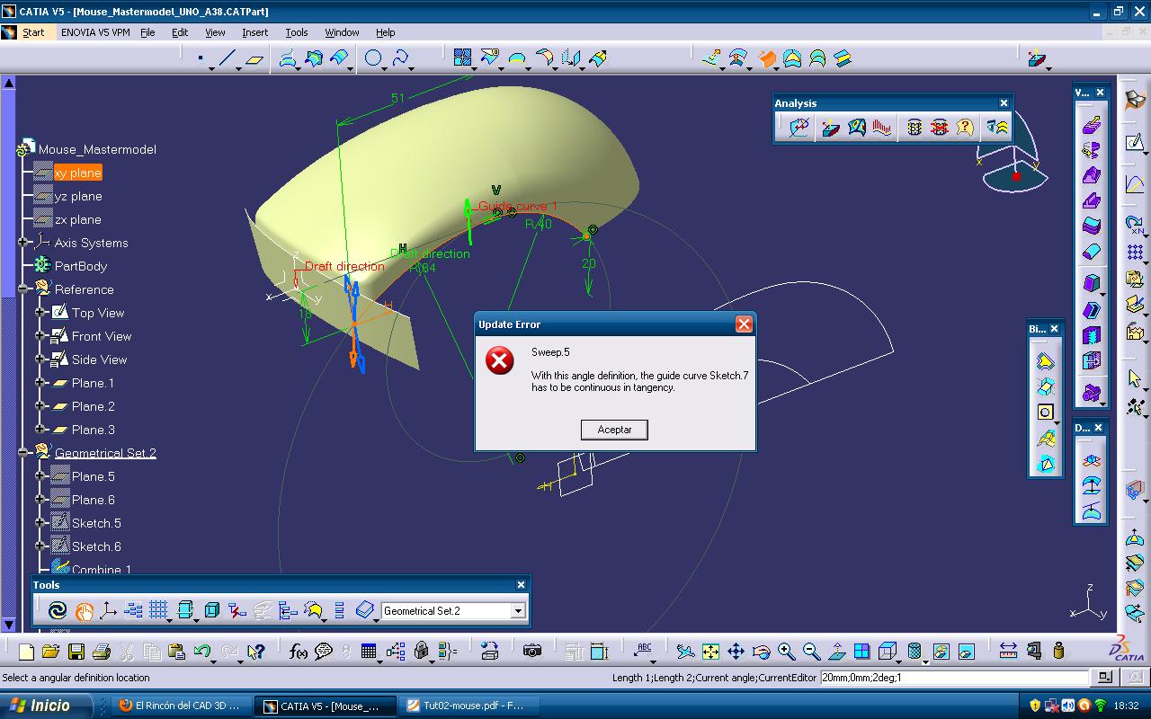1151x719 pixels.
Task: Close the Analysis toolbar
Action: tap(1004, 103)
